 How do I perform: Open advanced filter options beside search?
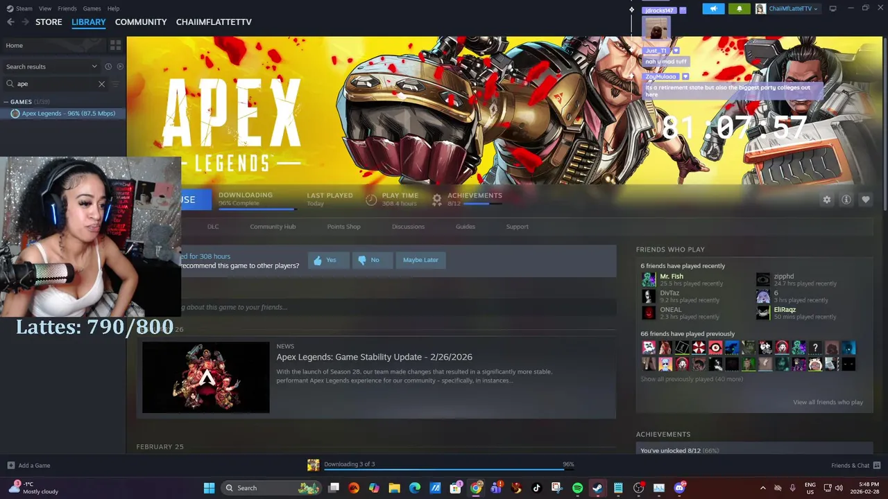[x=115, y=84]
